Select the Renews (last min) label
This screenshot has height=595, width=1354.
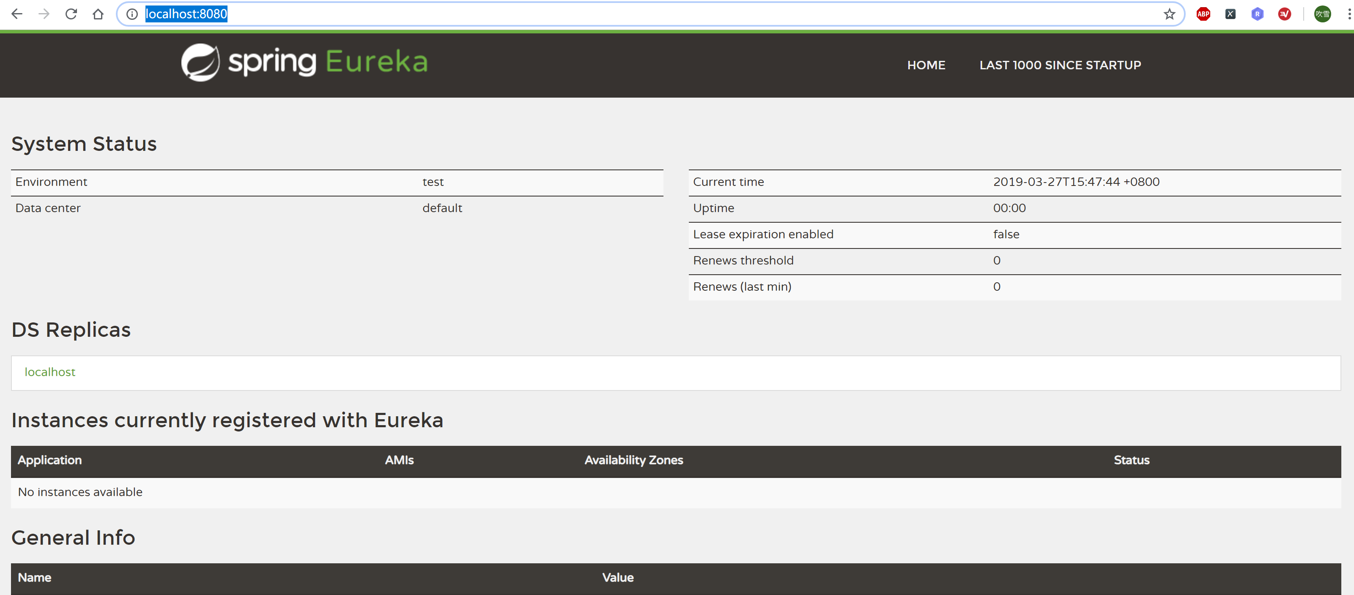pos(742,287)
